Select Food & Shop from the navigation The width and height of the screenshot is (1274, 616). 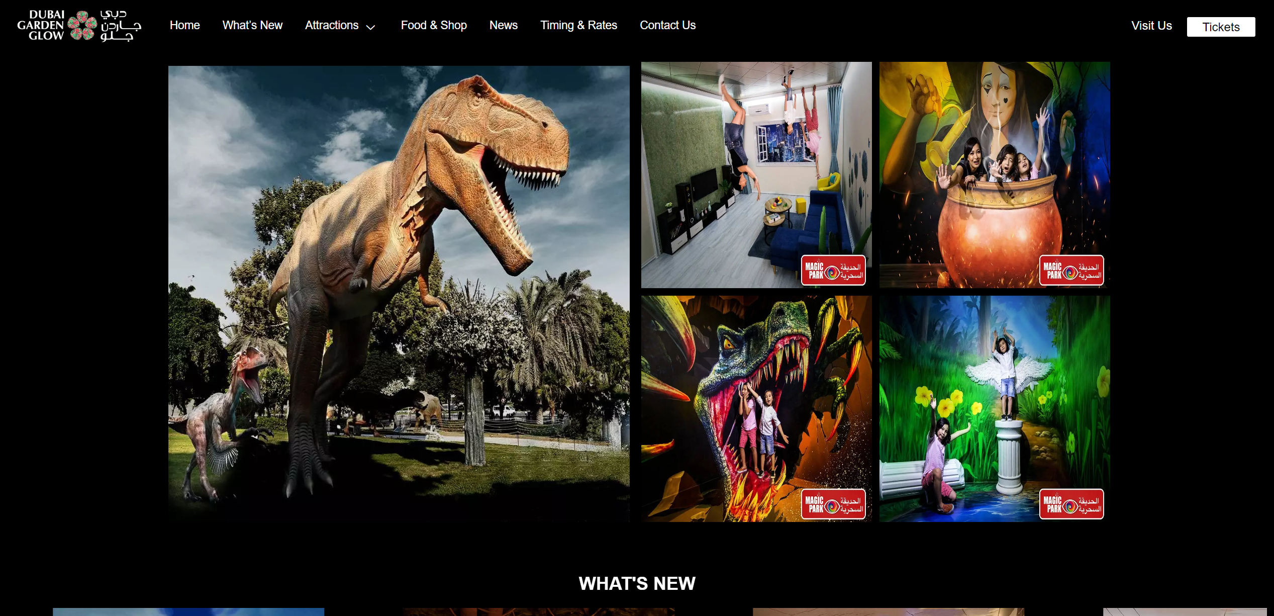coord(434,25)
